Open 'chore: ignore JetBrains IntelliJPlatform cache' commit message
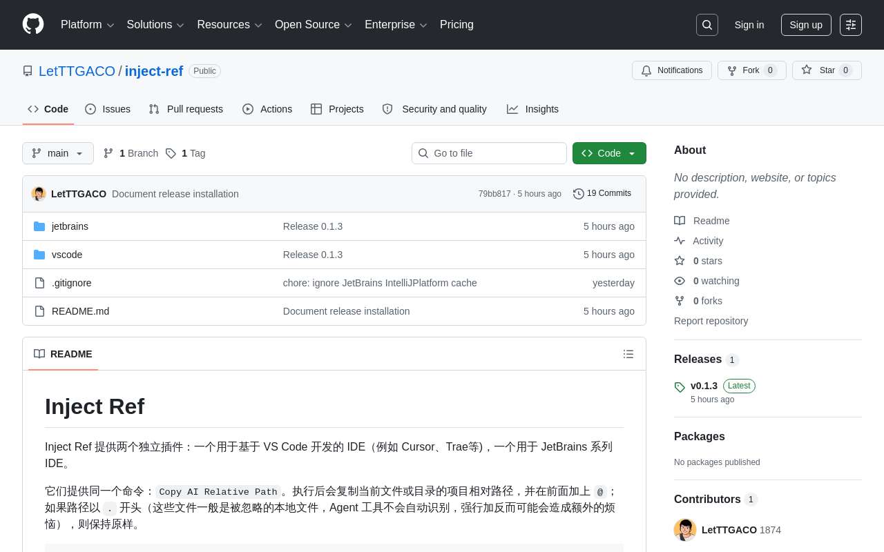The width and height of the screenshot is (884, 552). pos(380,283)
